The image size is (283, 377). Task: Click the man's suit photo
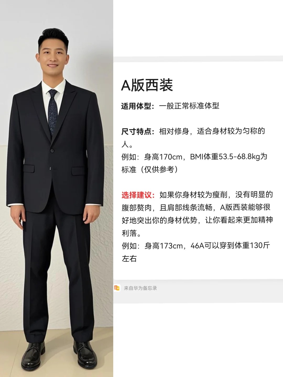tap(57, 188)
